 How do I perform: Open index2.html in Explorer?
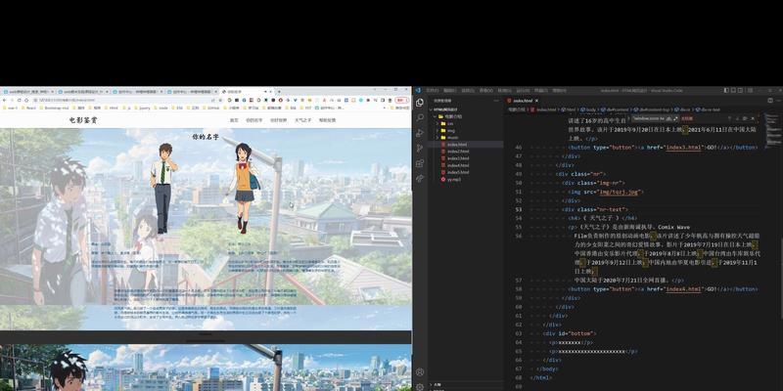(x=458, y=152)
